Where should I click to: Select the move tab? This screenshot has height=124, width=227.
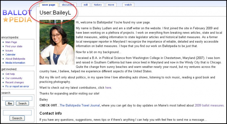click(x=111, y=5)
